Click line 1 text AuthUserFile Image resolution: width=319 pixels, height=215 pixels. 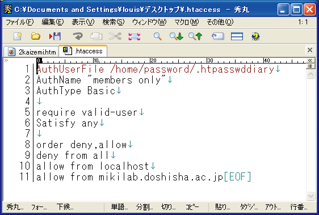point(70,69)
